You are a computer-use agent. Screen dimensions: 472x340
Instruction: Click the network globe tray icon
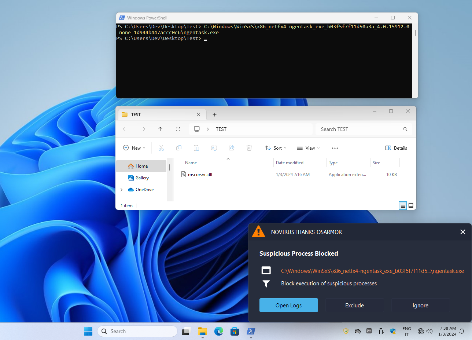point(421,331)
